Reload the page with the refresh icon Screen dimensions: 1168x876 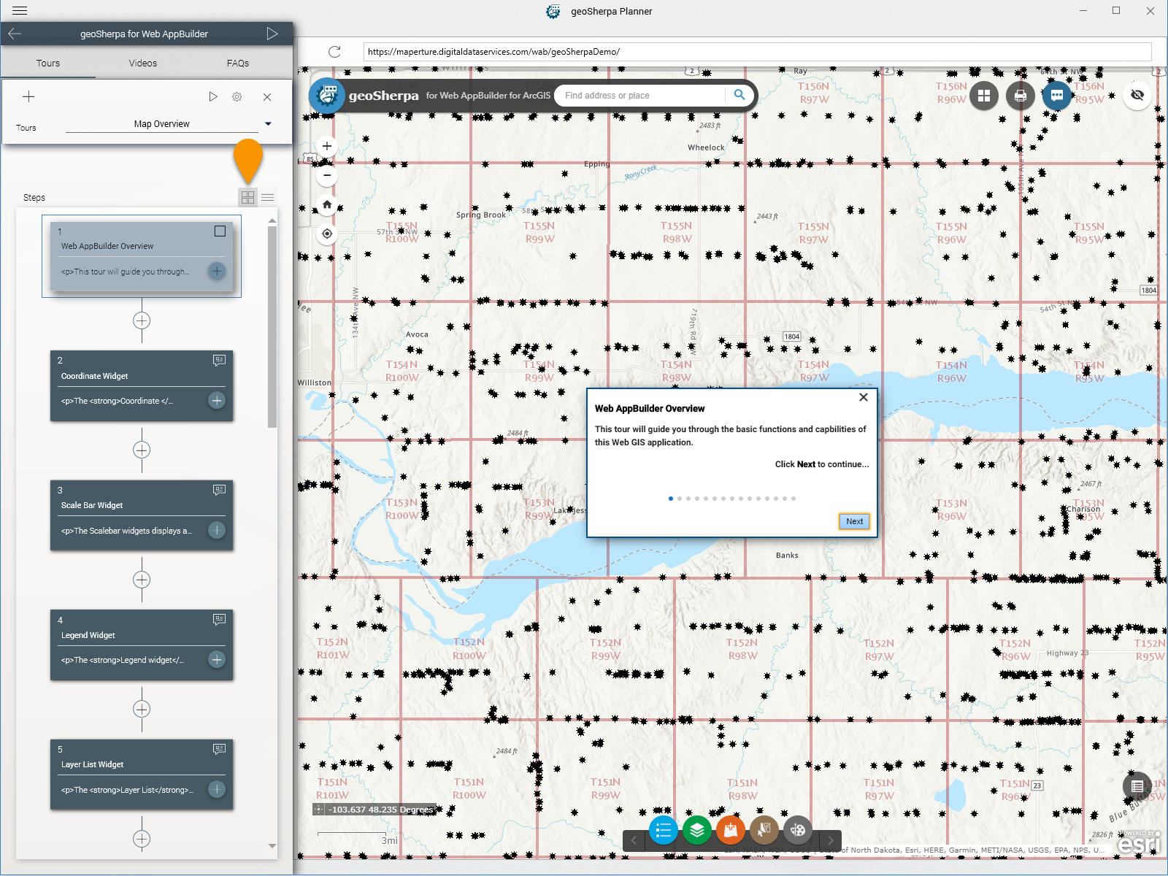pos(334,51)
